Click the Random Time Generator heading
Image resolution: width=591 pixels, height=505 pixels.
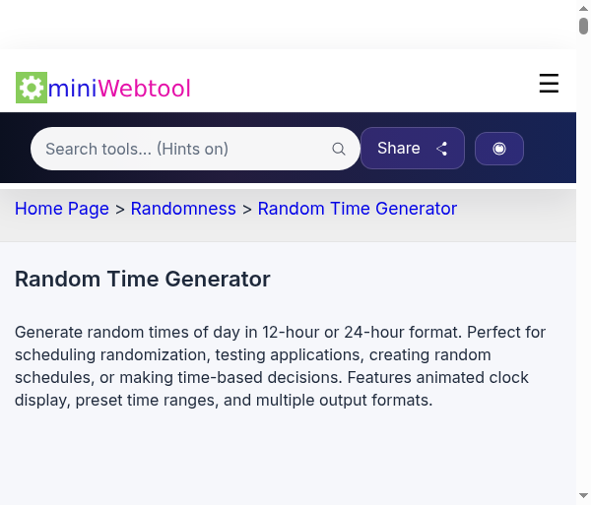(143, 279)
